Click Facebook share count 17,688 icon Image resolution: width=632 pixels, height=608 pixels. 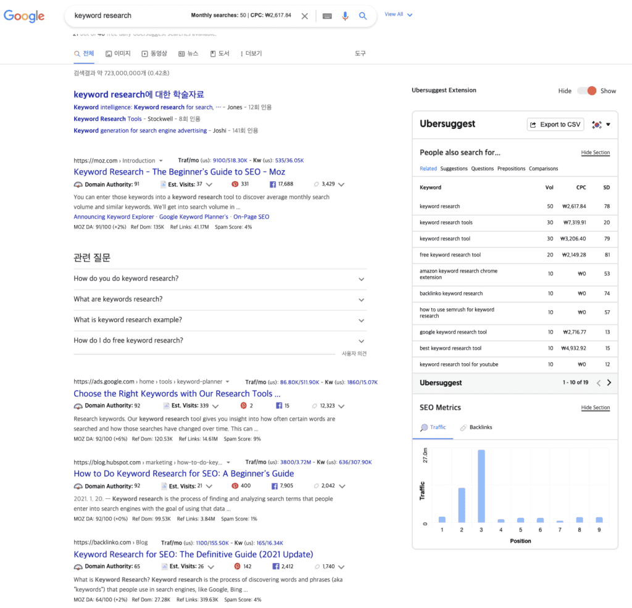click(x=273, y=184)
